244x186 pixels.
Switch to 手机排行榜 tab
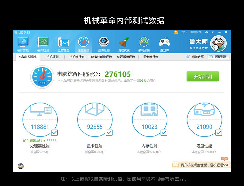click(x=77, y=57)
